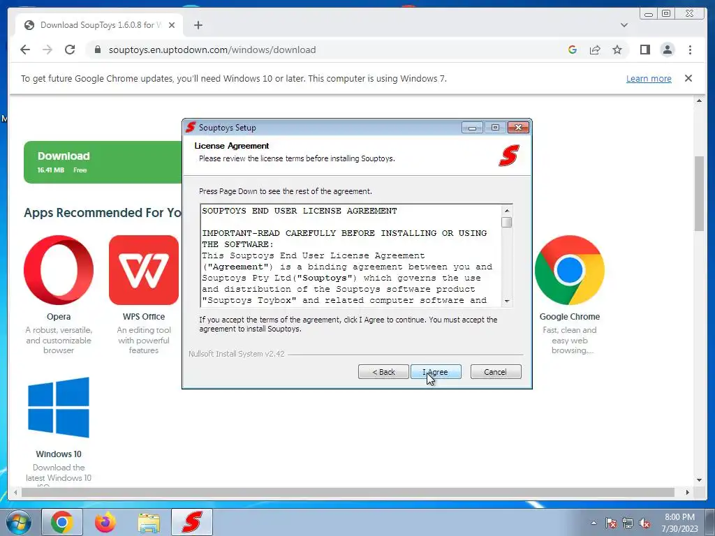The image size is (715, 536).
Task: Minimize the Chrome browser window
Action: 648,14
